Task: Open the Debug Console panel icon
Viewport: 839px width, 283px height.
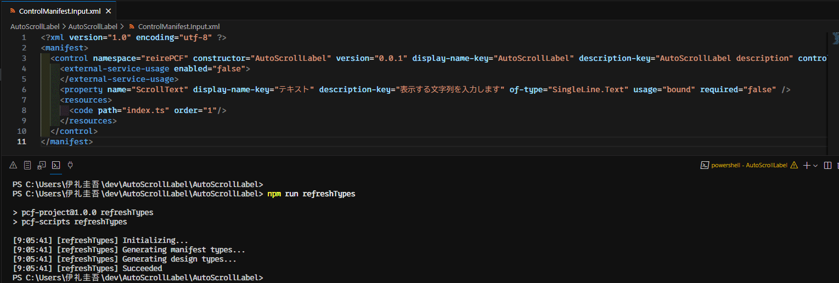Action: click(41, 165)
